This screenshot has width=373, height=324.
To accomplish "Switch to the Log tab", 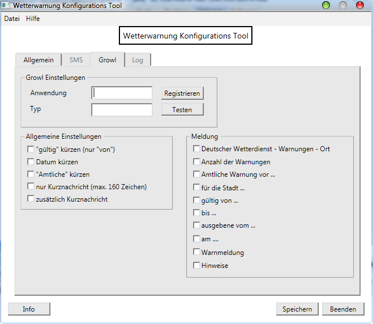I will point(138,60).
